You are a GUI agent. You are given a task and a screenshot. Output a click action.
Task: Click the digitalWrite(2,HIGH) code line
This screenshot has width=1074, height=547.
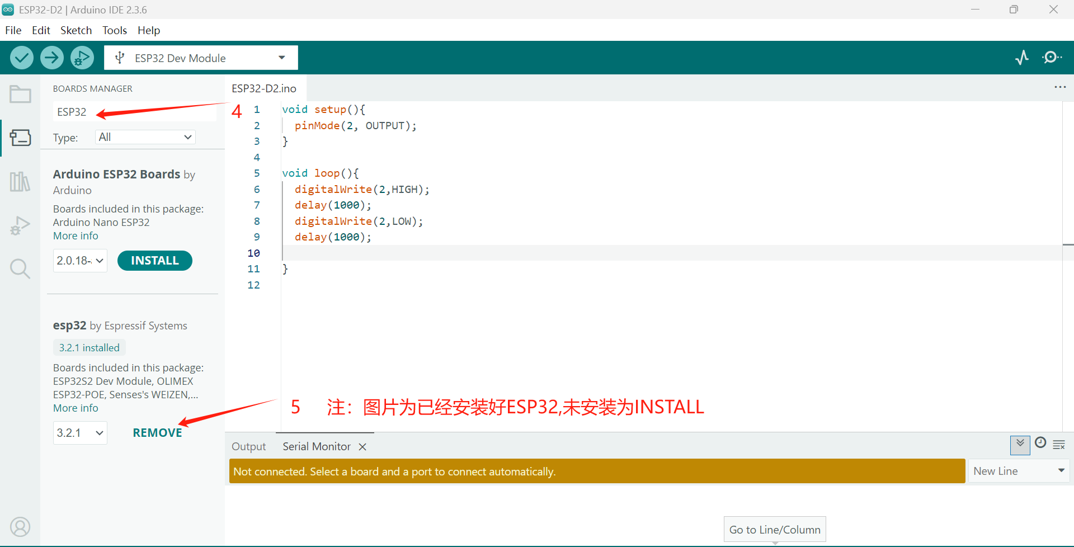point(362,190)
